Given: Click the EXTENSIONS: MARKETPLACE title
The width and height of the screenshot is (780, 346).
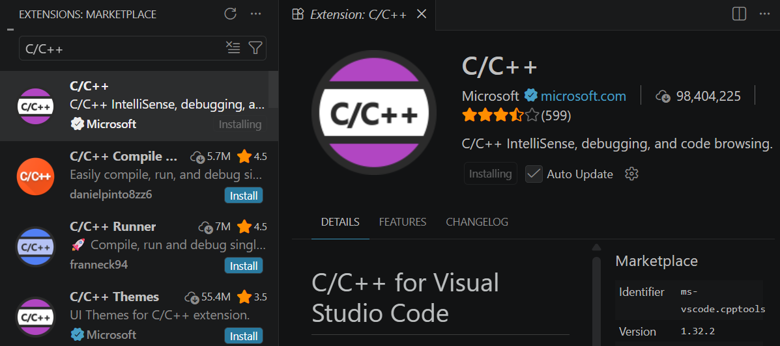Looking at the screenshot, I should click(x=87, y=14).
